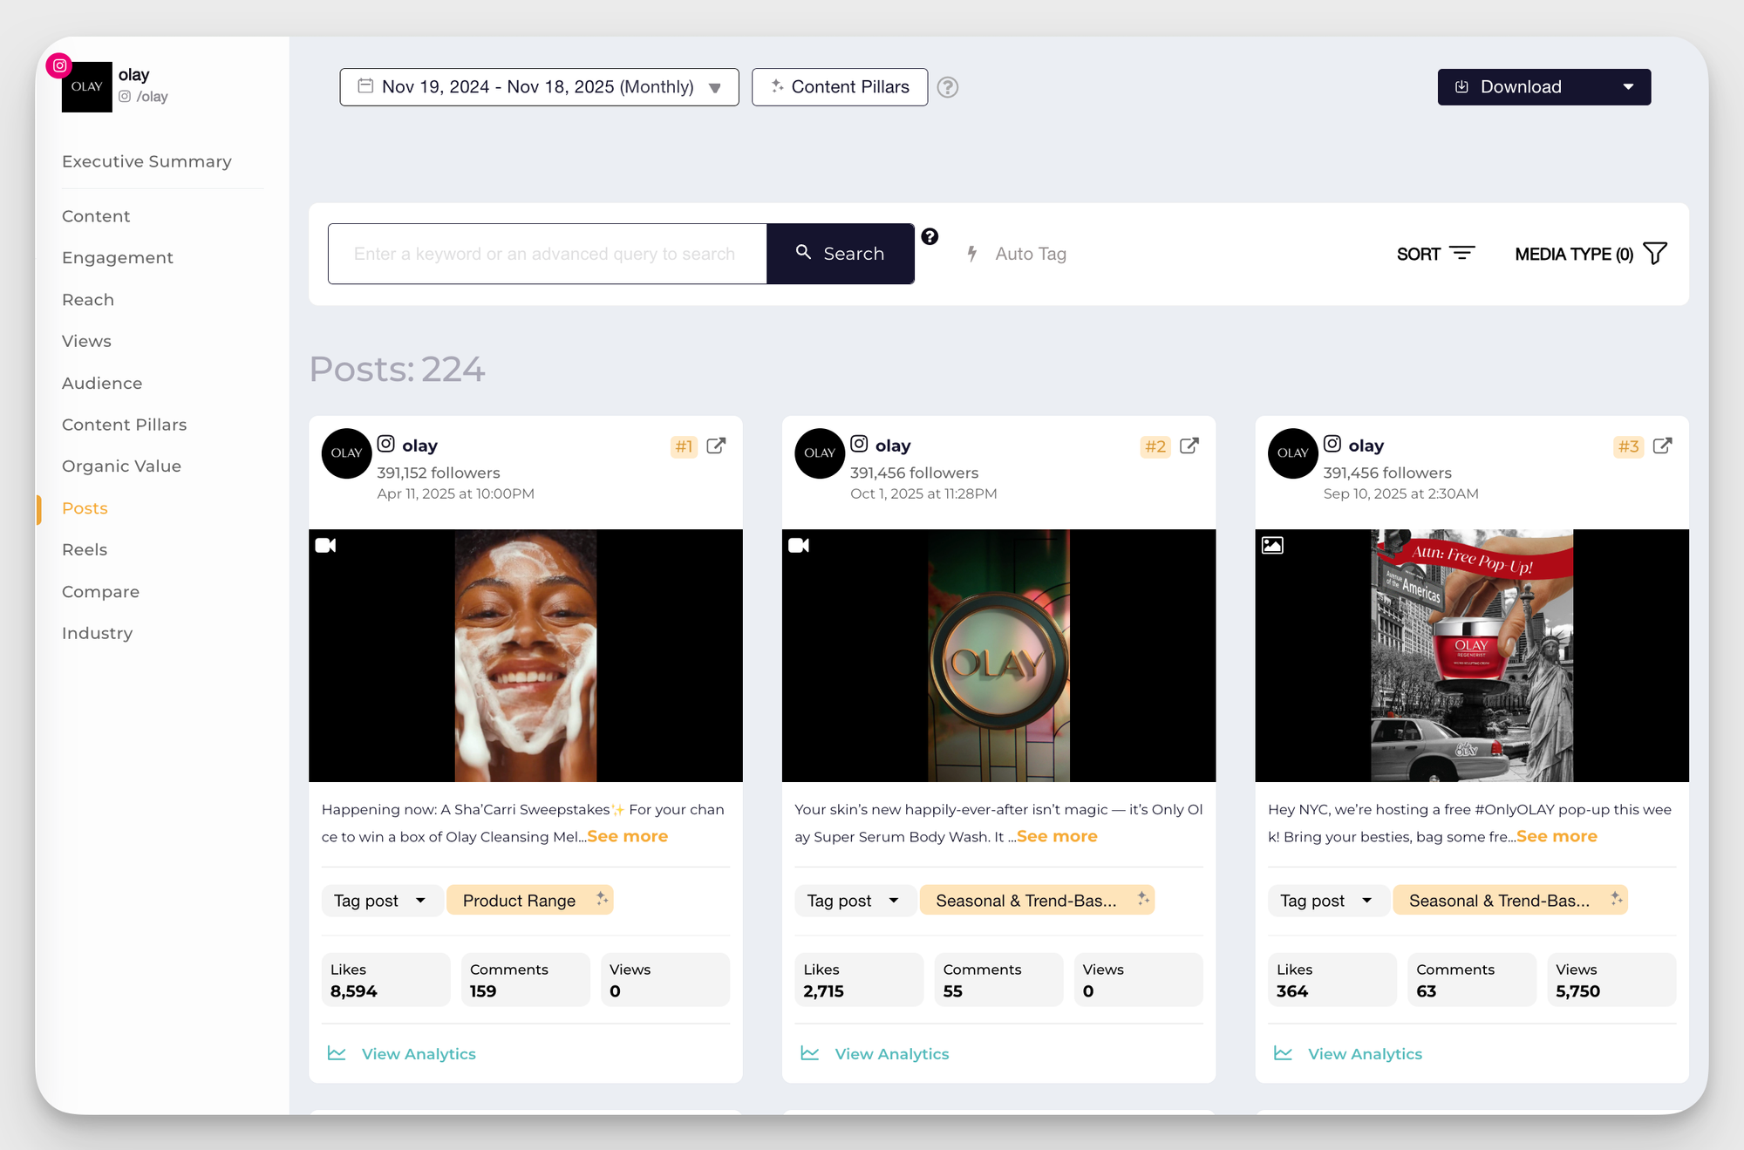
Task: Click the calendar icon in the date range picker
Action: point(365,86)
